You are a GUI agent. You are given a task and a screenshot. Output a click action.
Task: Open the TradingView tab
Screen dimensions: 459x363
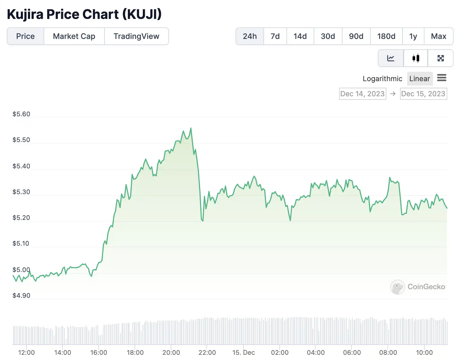point(136,36)
